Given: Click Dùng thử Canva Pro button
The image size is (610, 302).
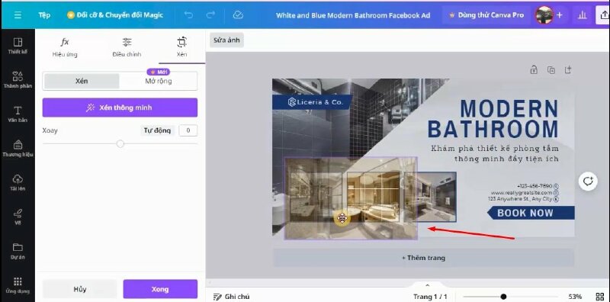Looking at the screenshot, I should [x=486, y=15].
